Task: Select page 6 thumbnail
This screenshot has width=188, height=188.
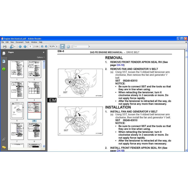Action: pos(34,111)
